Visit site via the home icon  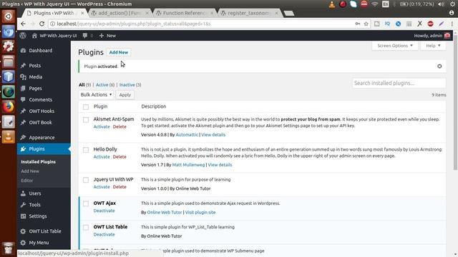tap(34, 36)
